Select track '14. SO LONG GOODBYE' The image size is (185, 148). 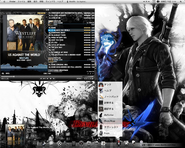[x=71, y=15]
